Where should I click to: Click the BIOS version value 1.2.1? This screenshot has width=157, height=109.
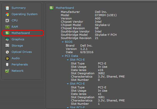pyautogui.click(x=84, y=49)
